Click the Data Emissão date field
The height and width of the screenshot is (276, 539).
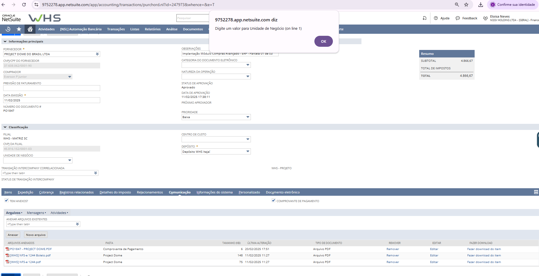pos(52,100)
